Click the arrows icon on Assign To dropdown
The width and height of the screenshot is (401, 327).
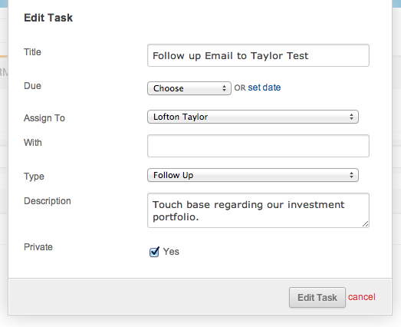click(352, 117)
